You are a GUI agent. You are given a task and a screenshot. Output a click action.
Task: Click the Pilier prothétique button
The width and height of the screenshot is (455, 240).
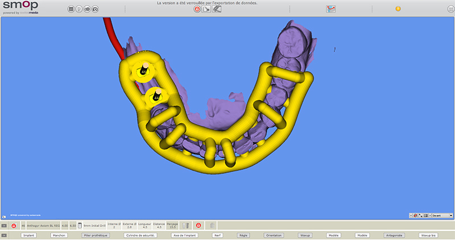pyautogui.click(x=95, y=235)
